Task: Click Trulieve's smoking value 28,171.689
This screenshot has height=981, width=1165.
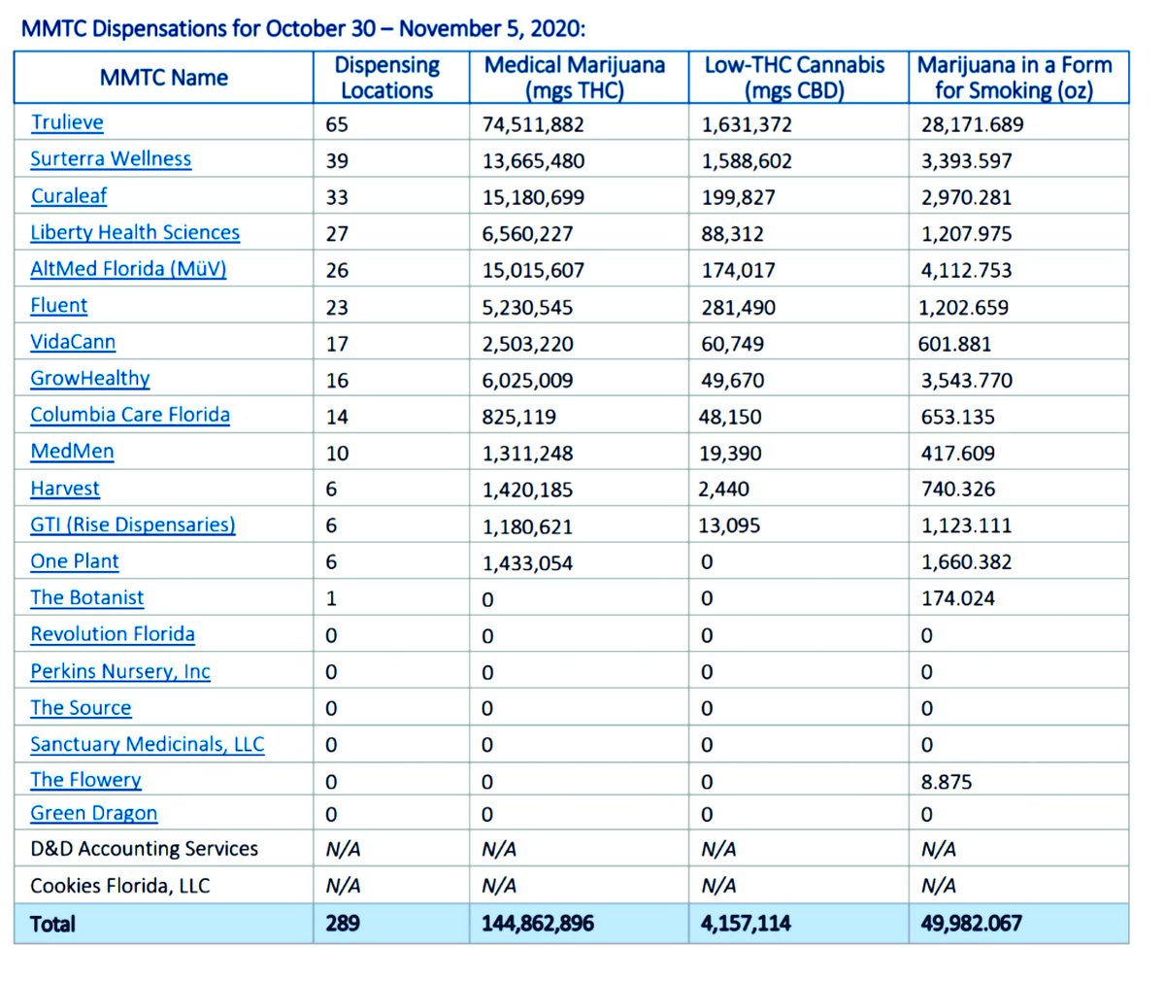Action: point(972,124)
